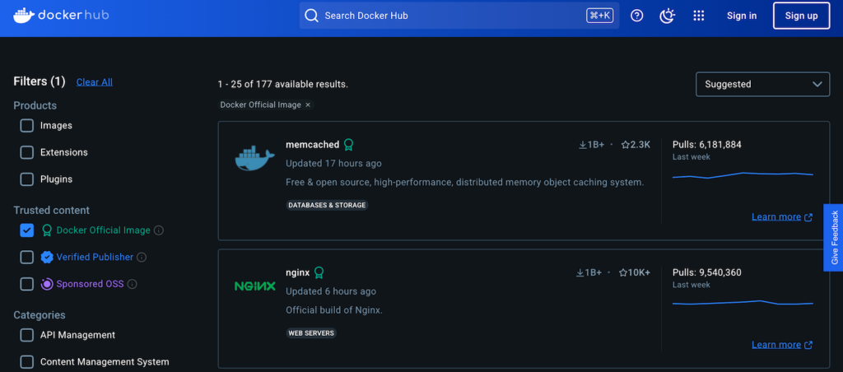
Task: Tick the API Management category checkbox
Action: click(27, 335)
